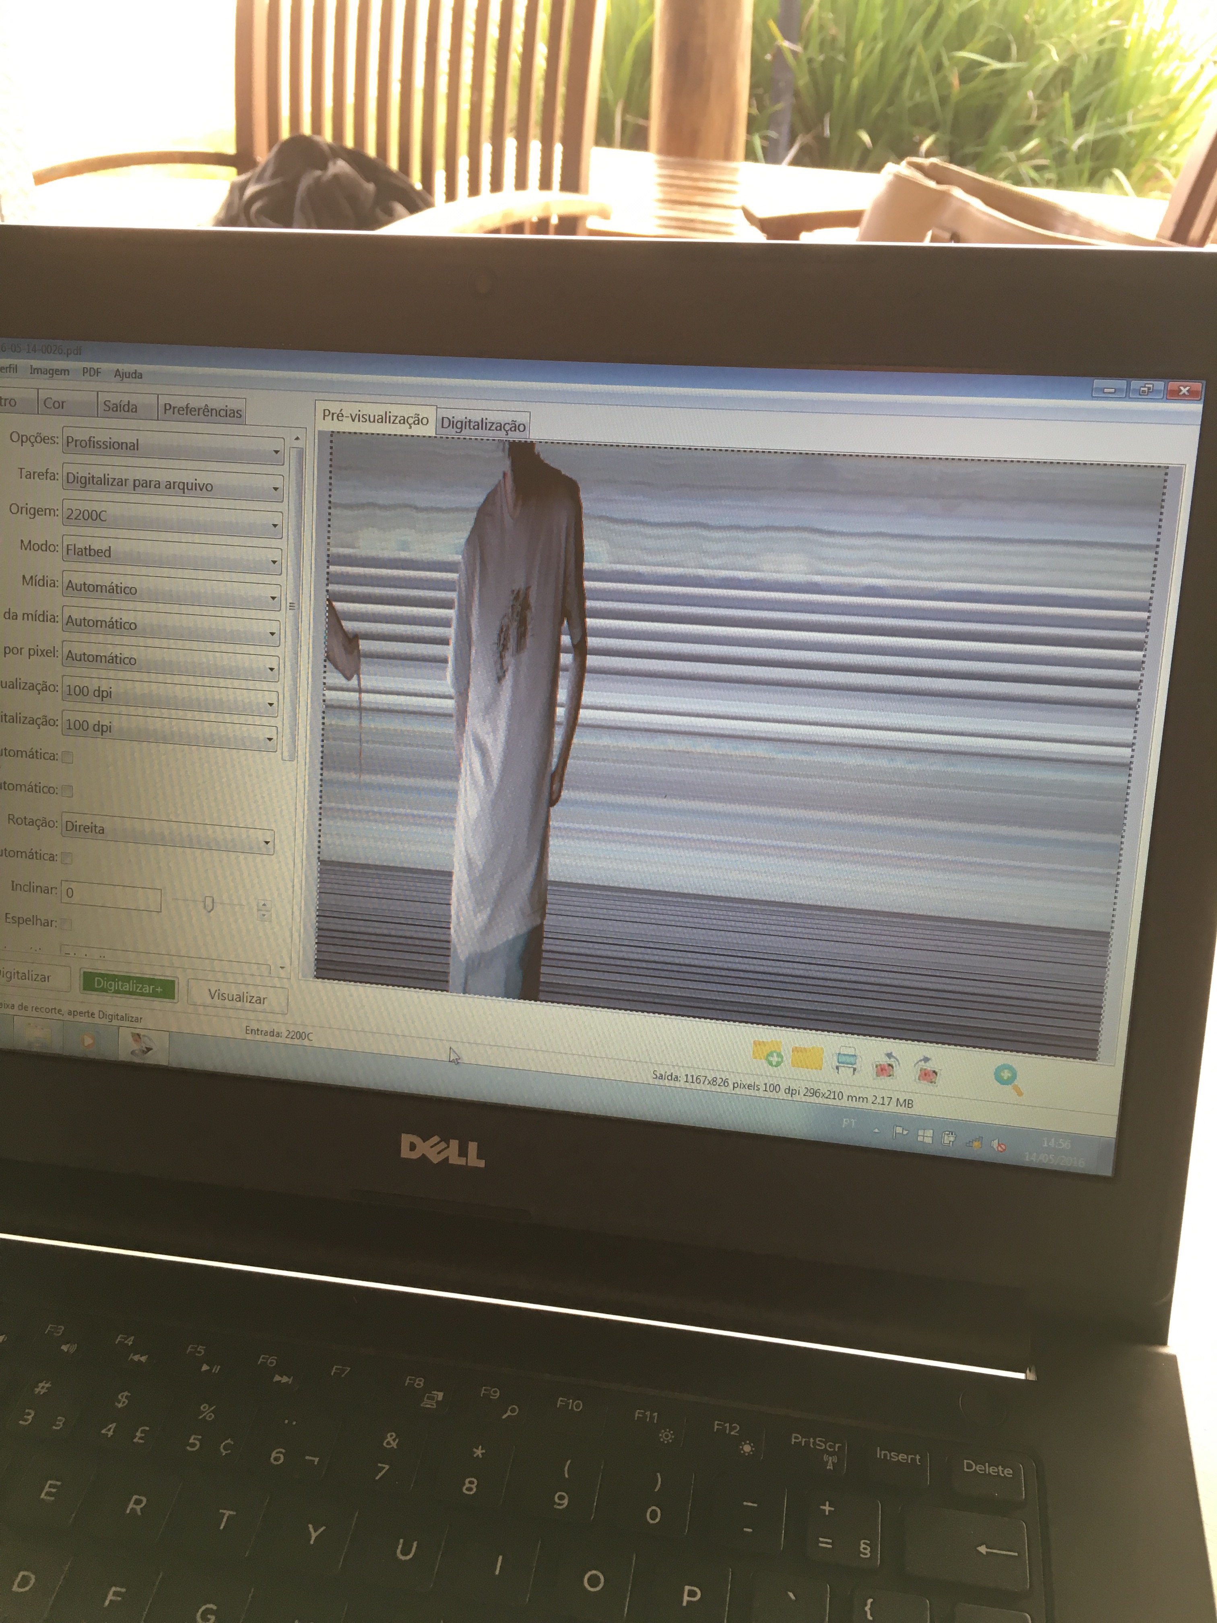
Task: Toggle the checkbox directly below Rotação dropdown
Action: click(x=67, y=858)
